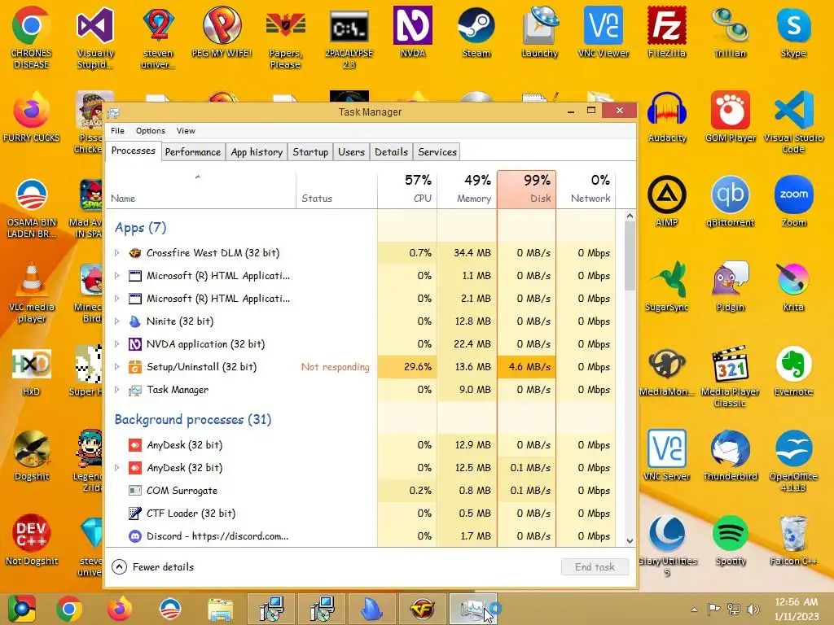Select the Discord background process
Screen dimensions: 834x625
pos(361,536)
